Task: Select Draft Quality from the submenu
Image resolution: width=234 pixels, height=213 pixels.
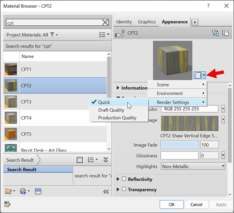Action: tap(111, 110)
